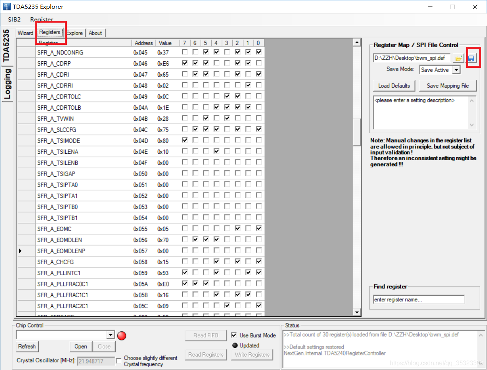
Task: Enable Use Burst Mode checkbox
Action: [234, 335]
